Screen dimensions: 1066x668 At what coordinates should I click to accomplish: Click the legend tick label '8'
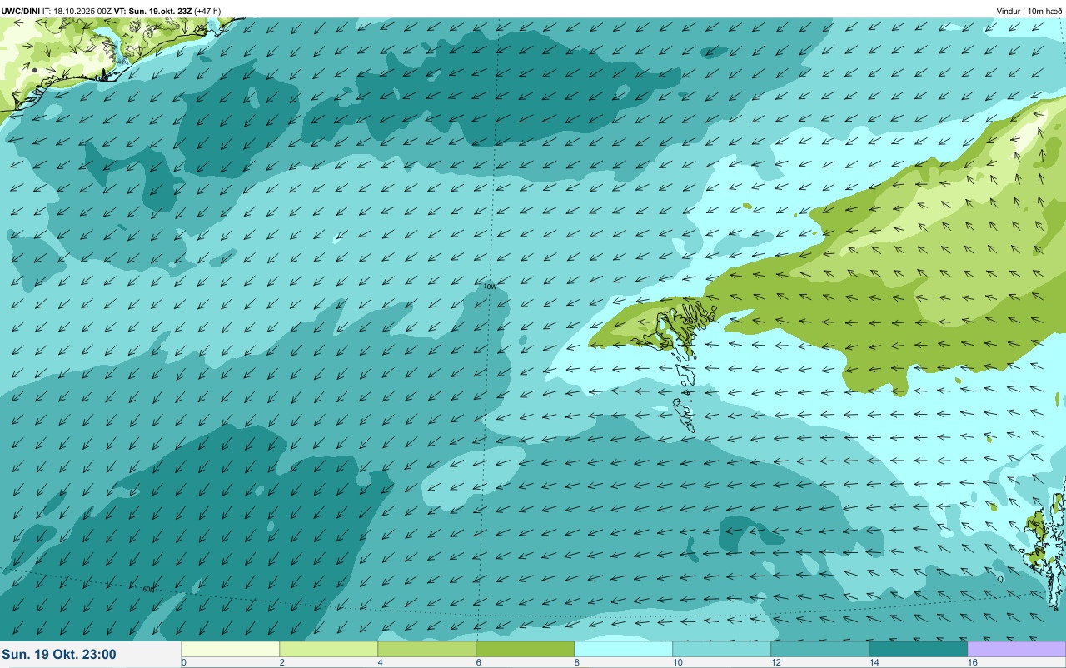click(577, 662)
